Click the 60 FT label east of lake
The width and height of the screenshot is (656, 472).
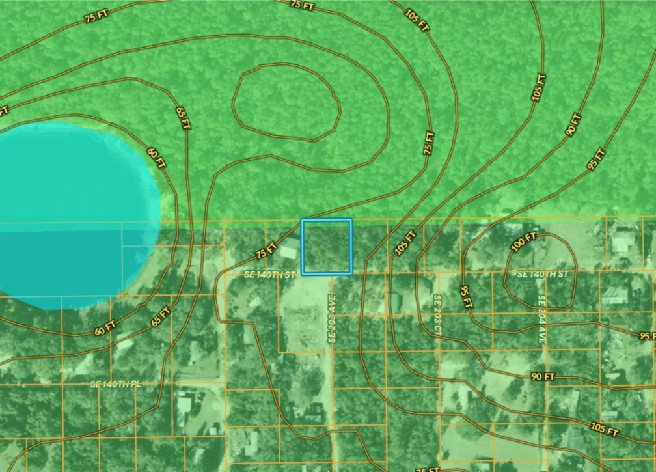[x=156, y=158]
